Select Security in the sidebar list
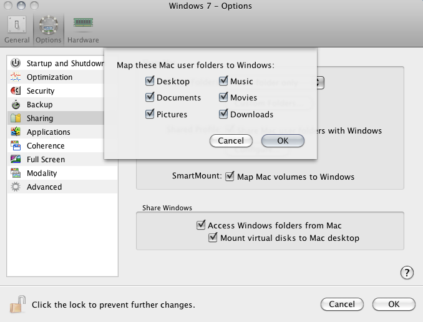 click(56, 90)
